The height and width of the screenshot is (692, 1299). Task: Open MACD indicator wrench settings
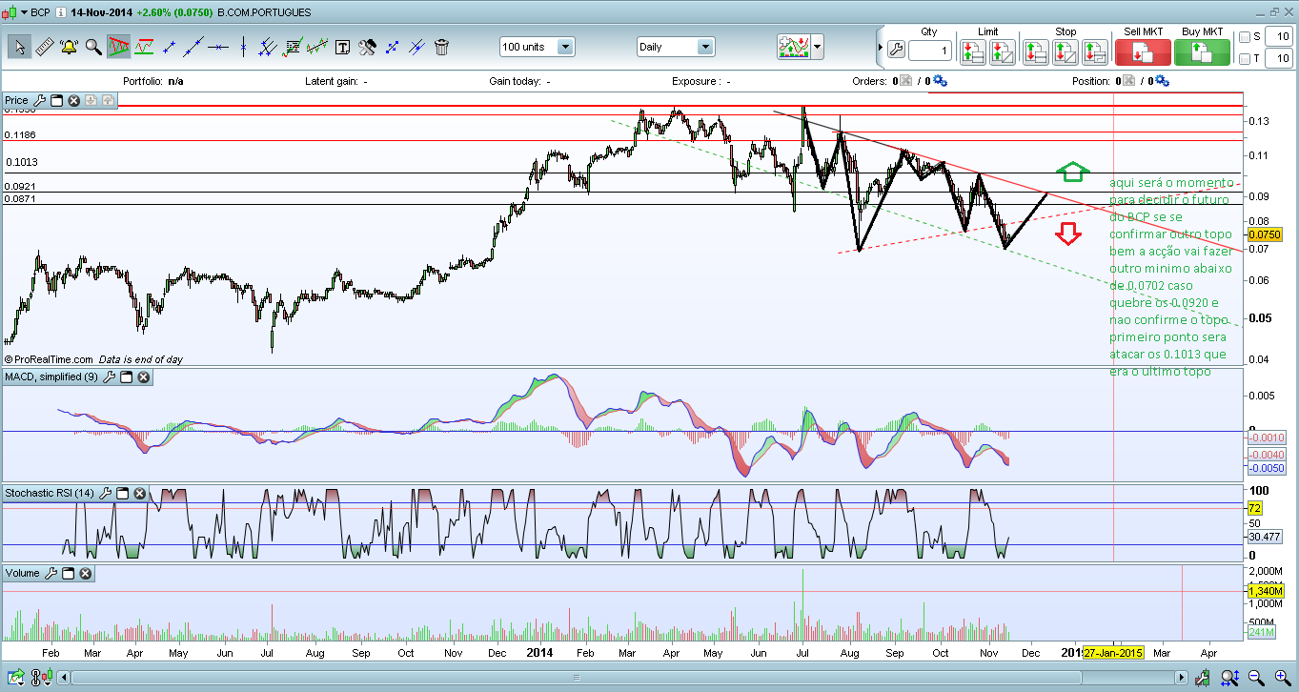click(109, 377)
